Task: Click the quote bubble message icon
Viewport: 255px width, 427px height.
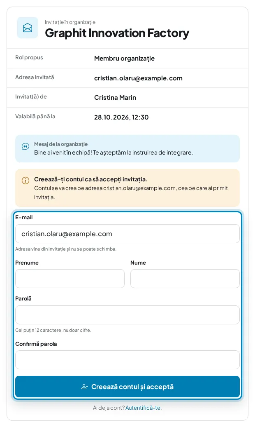Action: 25,147
